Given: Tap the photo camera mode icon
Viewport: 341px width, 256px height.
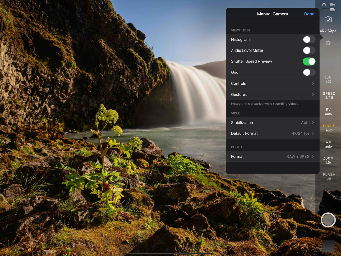Looking at the screenshot, I should pos(324,5).
